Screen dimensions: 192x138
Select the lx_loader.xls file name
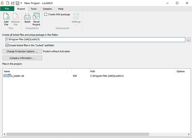[x=18, y=76]
